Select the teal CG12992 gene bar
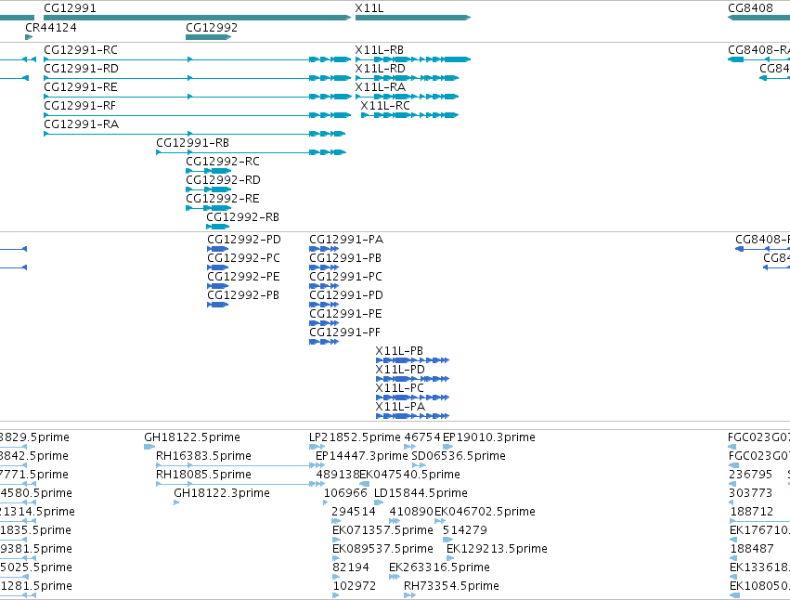790x600 pixels. click(x=209, y=37)
